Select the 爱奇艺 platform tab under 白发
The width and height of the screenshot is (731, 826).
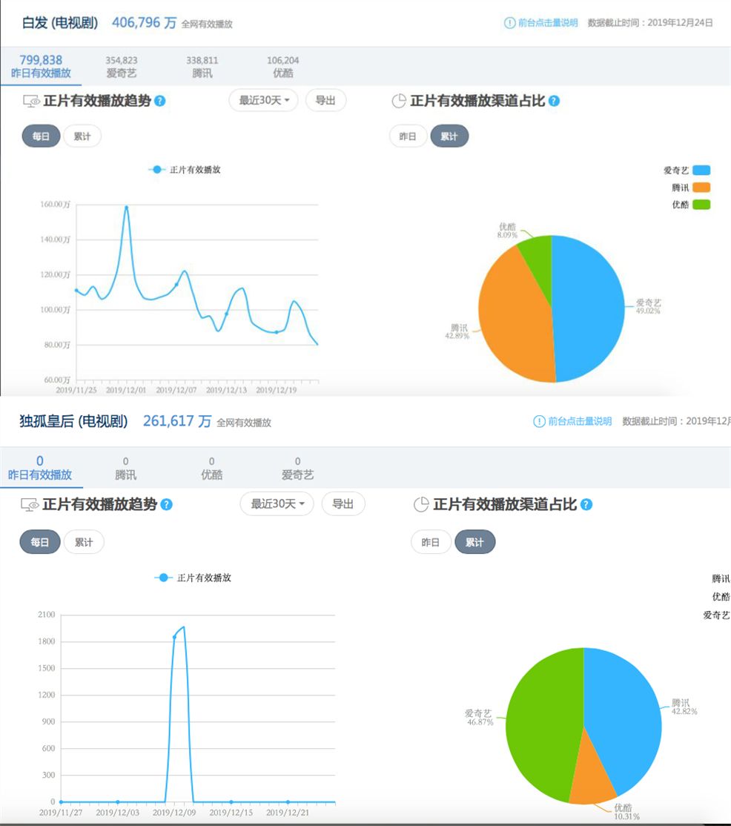coord(122,67)
